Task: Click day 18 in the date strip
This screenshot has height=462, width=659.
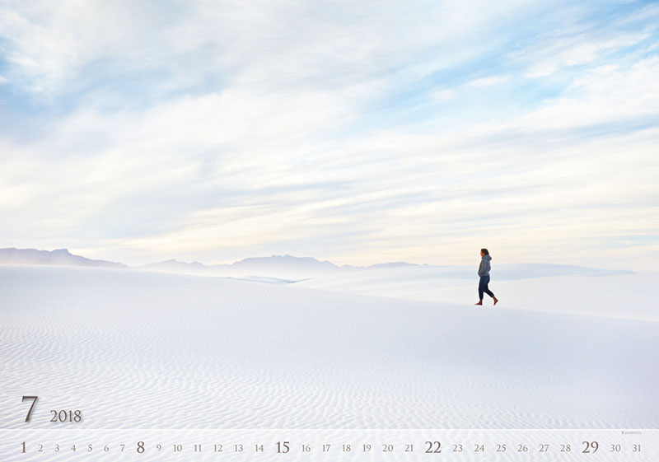Action: (x=346, y=448)
